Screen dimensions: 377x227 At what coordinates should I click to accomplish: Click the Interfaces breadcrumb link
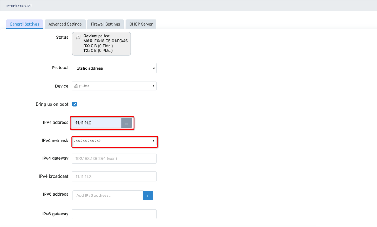click(x=14, y=6)
